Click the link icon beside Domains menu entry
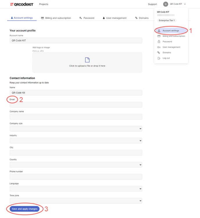The image size is (200, 218). pos(159,53)
